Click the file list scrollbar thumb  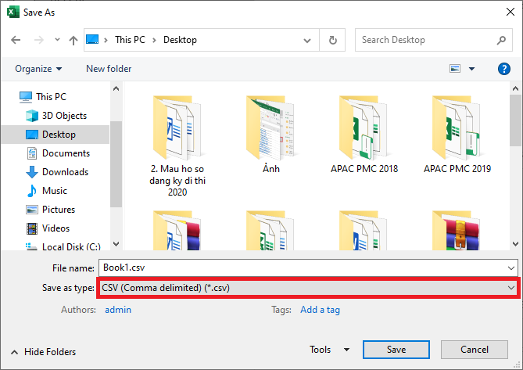pyautogui.click(x=515, y=120)
